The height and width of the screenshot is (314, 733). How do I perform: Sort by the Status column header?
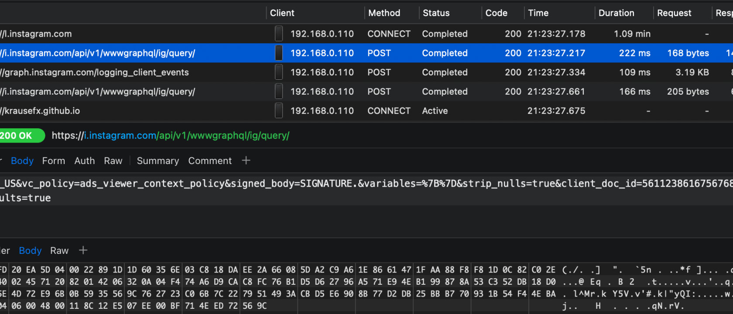pyautogui.click(x=436, y=13)
